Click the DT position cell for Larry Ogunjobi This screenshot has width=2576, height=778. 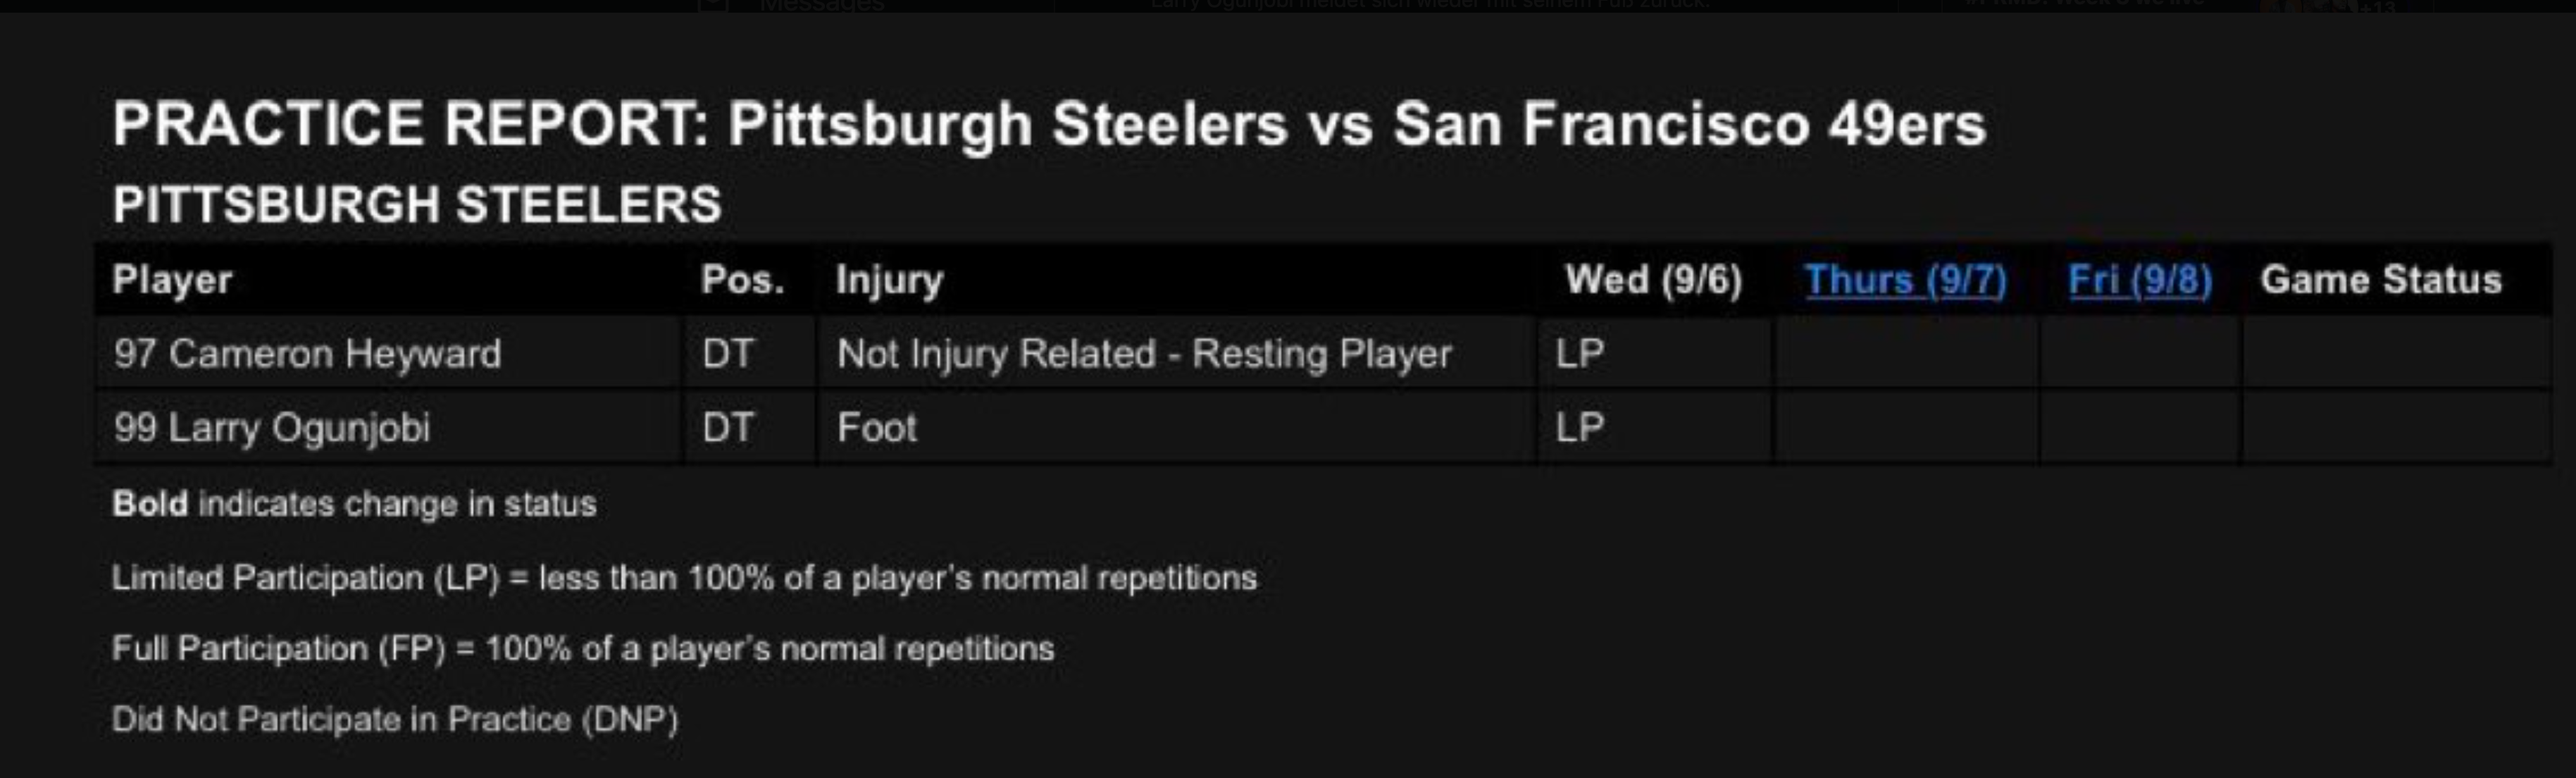point(727,428)
